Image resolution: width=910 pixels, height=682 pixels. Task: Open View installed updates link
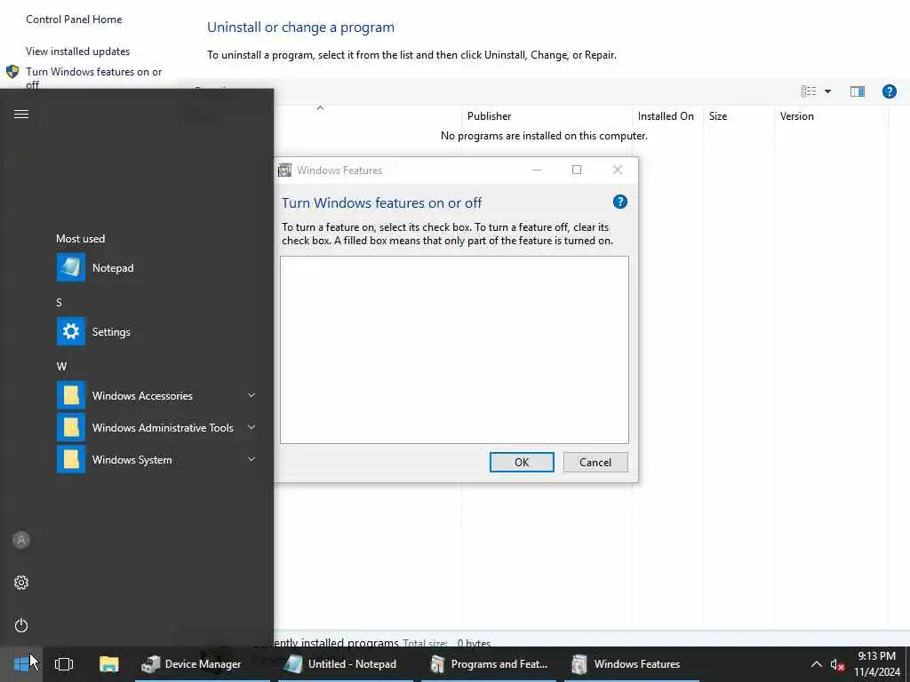[78, 51]
